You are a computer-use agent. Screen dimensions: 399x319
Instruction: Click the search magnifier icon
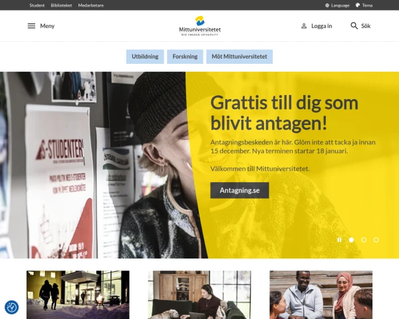click(354, 26)
